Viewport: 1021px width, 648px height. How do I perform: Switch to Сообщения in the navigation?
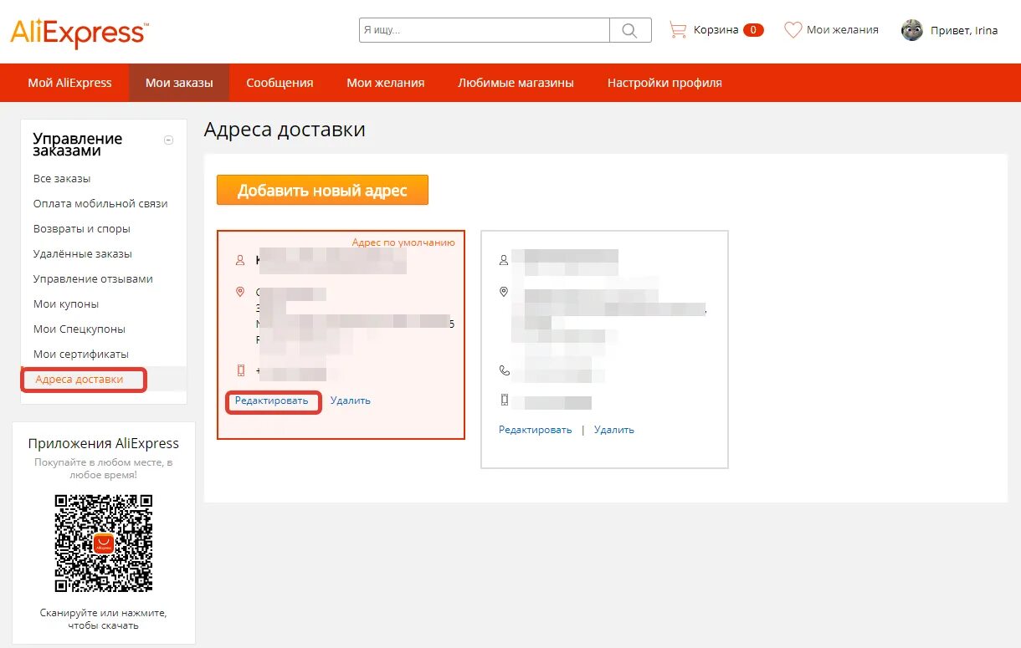(x=280, y=82)
